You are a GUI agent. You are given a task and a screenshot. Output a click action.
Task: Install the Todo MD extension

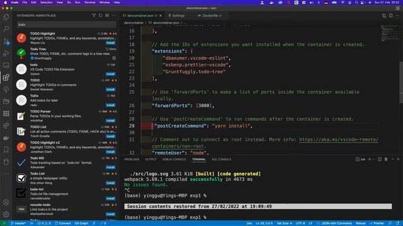[111, 168]
